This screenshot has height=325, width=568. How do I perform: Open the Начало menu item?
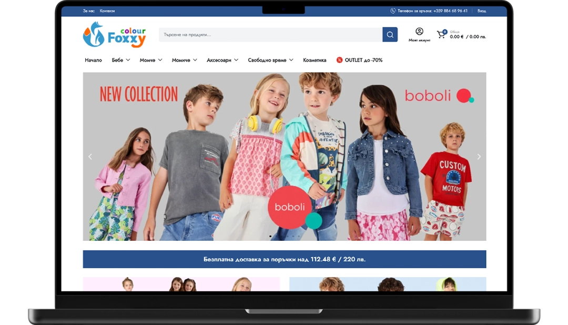pyautogui.click(x=93, y=60)
